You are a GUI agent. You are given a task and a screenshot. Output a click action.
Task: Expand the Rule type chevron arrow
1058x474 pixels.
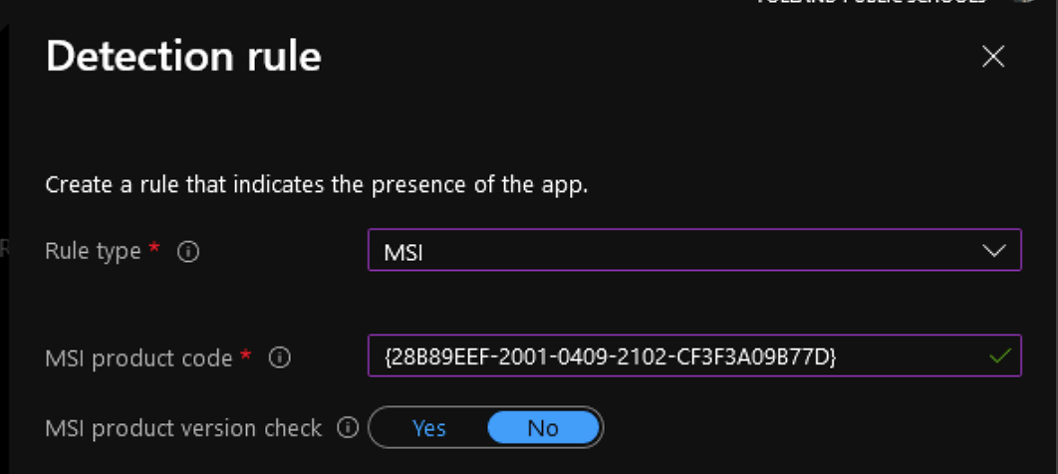(x=994, y=251)
